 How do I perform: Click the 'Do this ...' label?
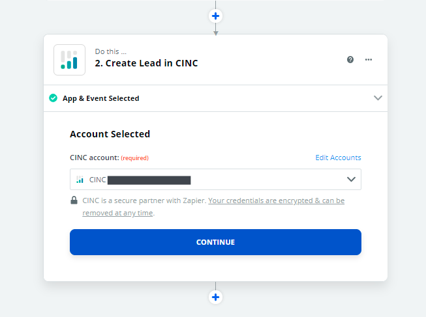coord(111,51)
